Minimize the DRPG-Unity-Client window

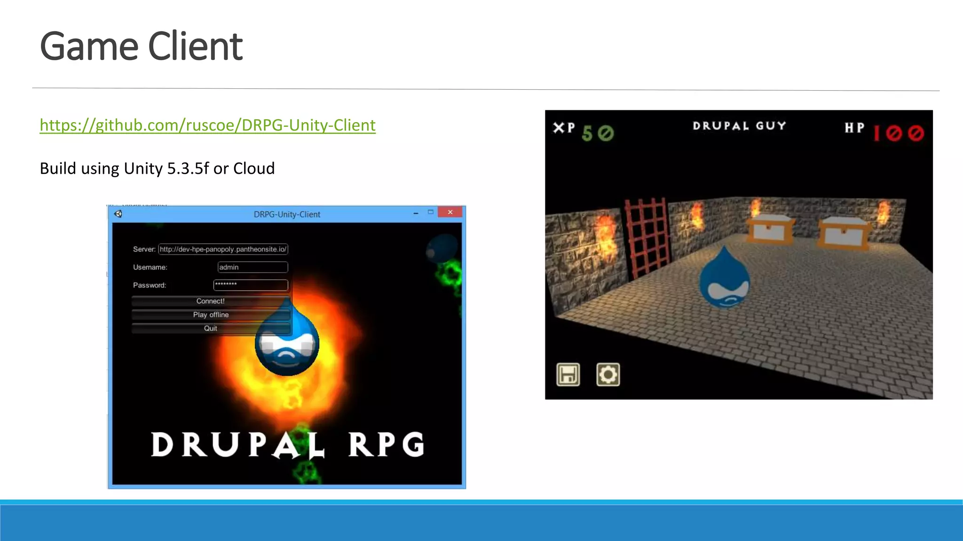pos(416,214)
